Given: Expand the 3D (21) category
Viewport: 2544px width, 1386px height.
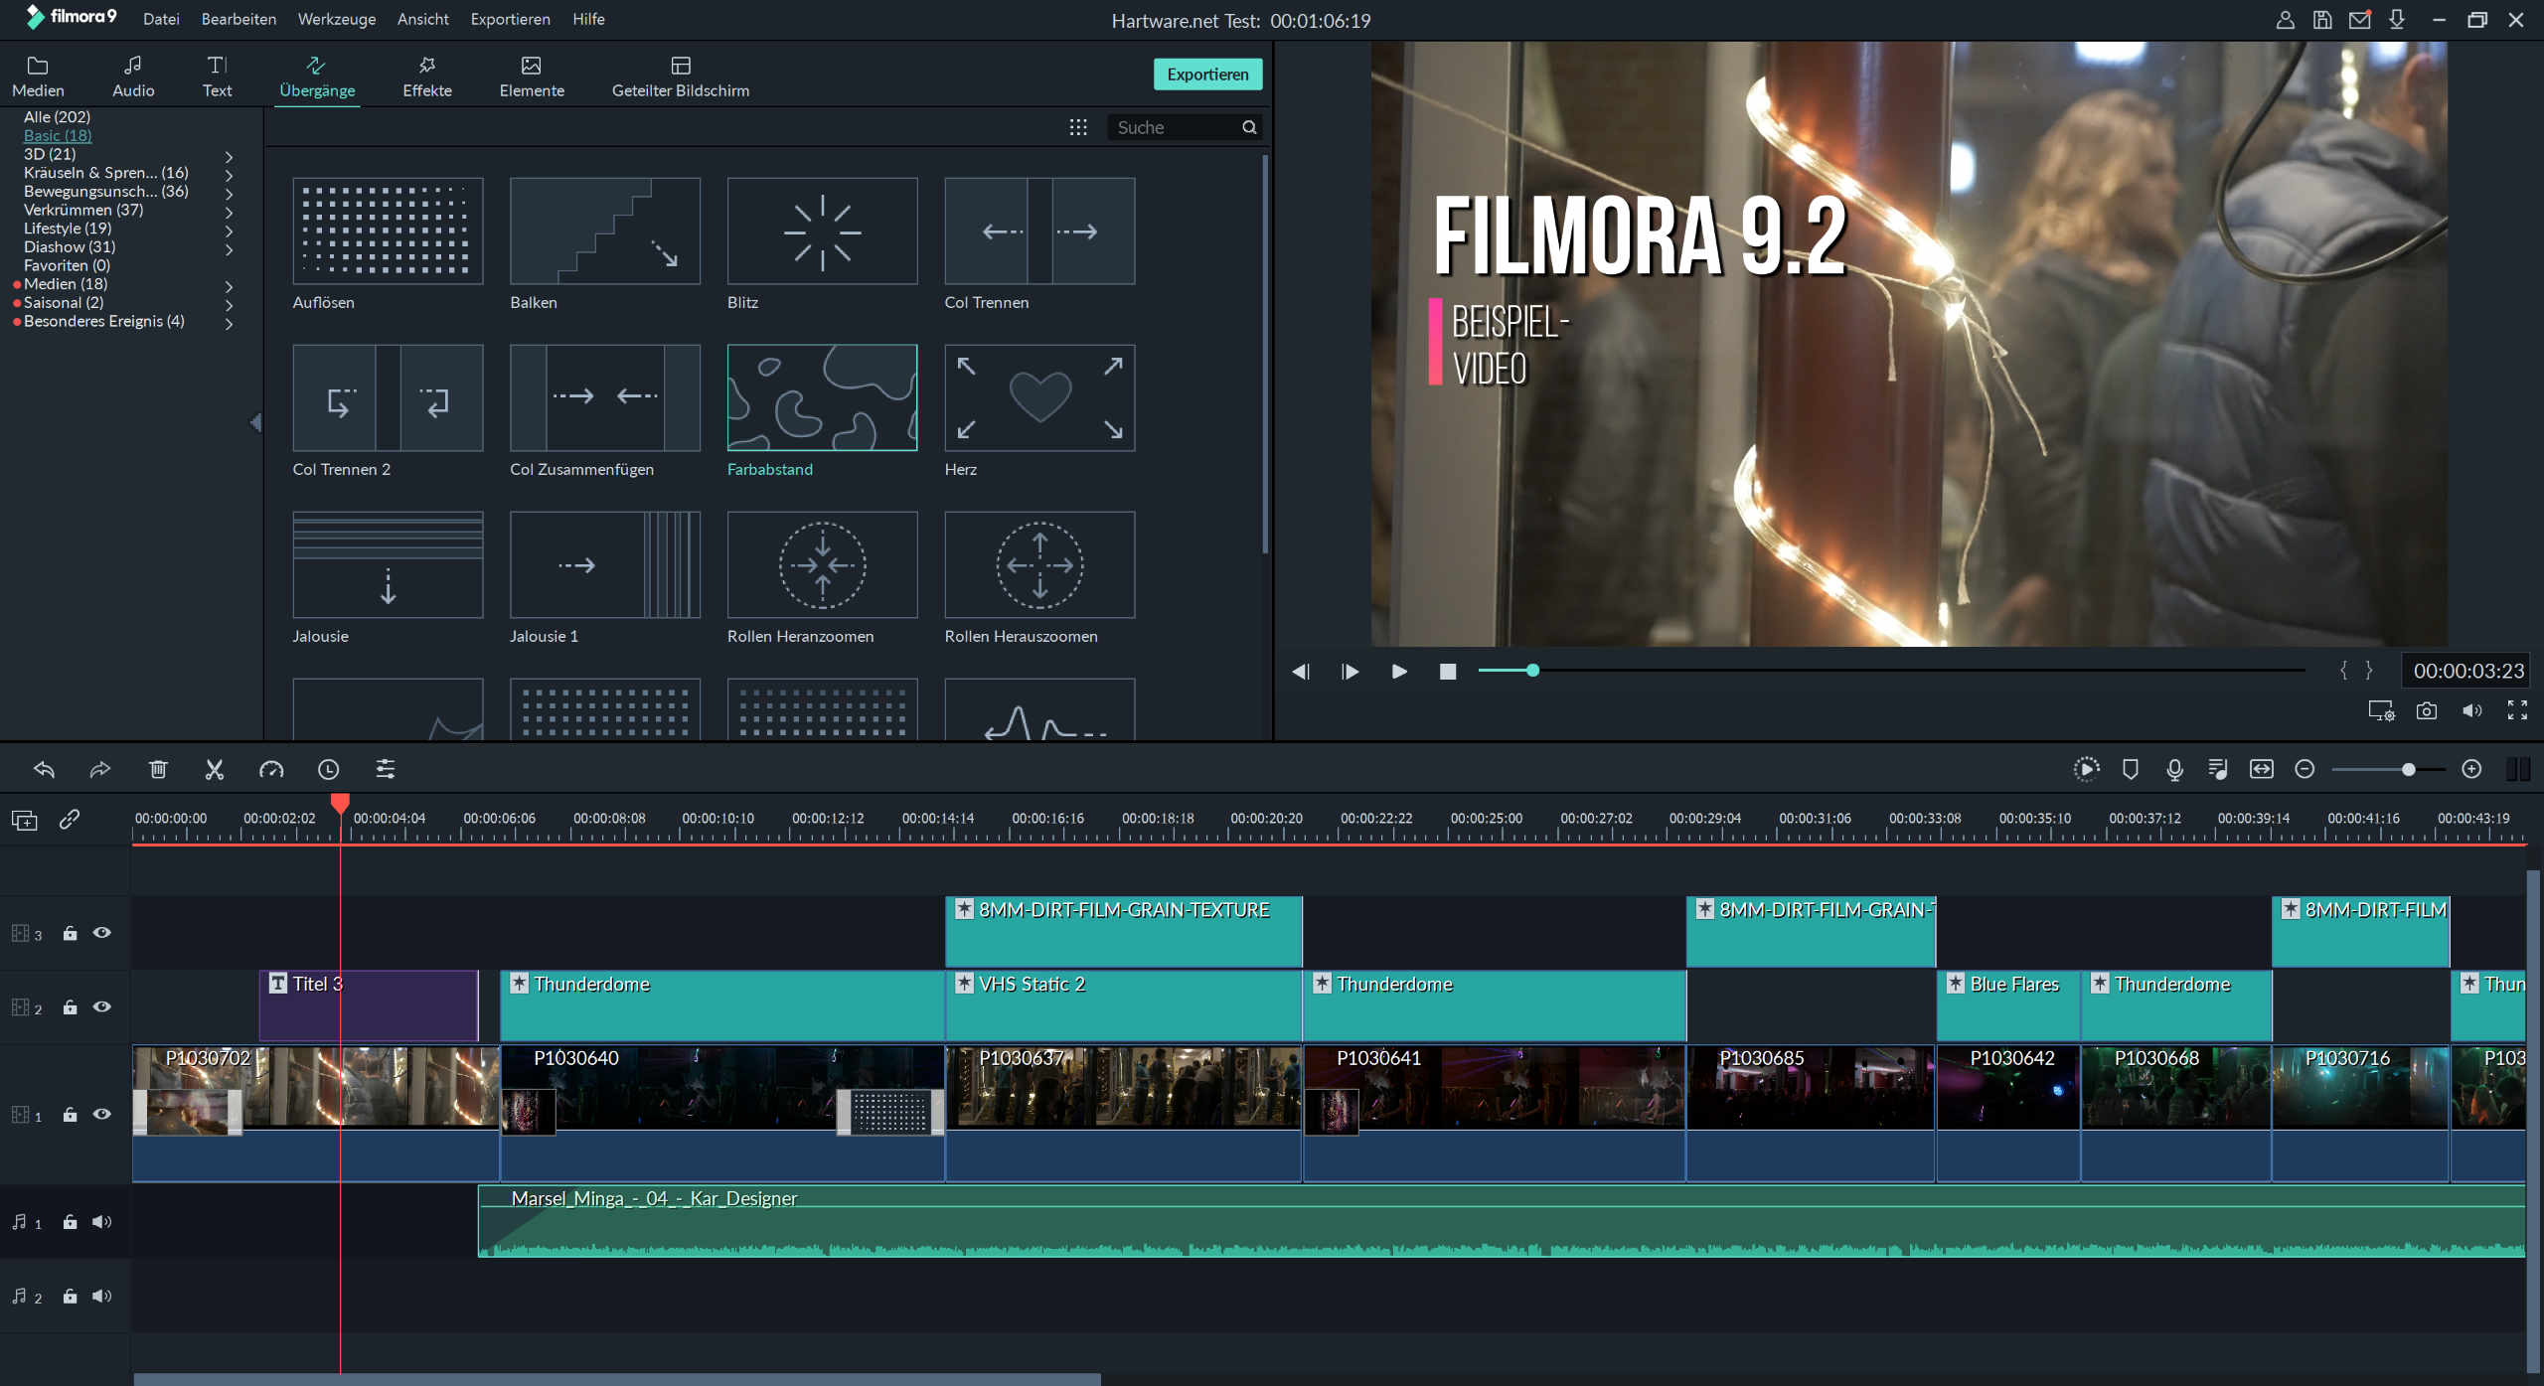Looking at the screenshot, I should point(229,156).
